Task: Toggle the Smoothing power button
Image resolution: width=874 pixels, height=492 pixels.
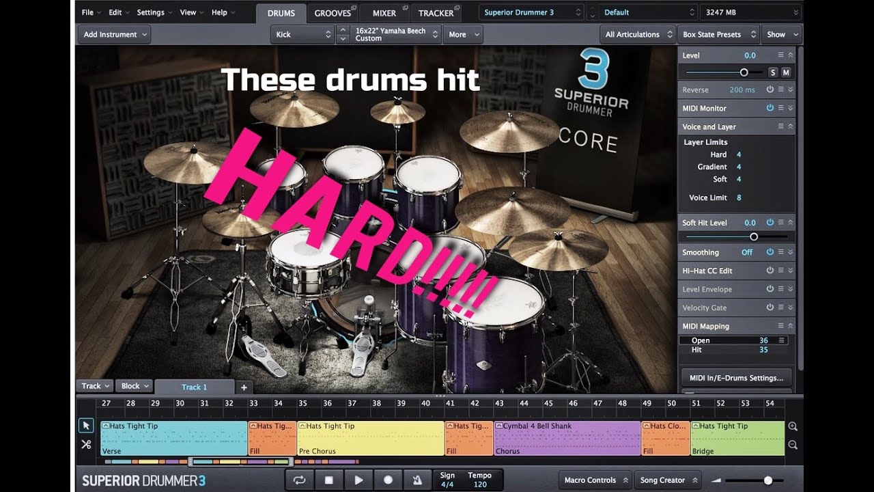Action: (x=770, y=252)
